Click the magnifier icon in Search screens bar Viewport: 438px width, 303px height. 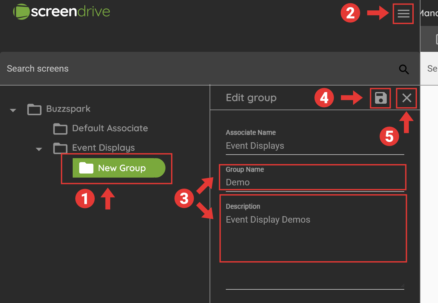tap(404, 69)
